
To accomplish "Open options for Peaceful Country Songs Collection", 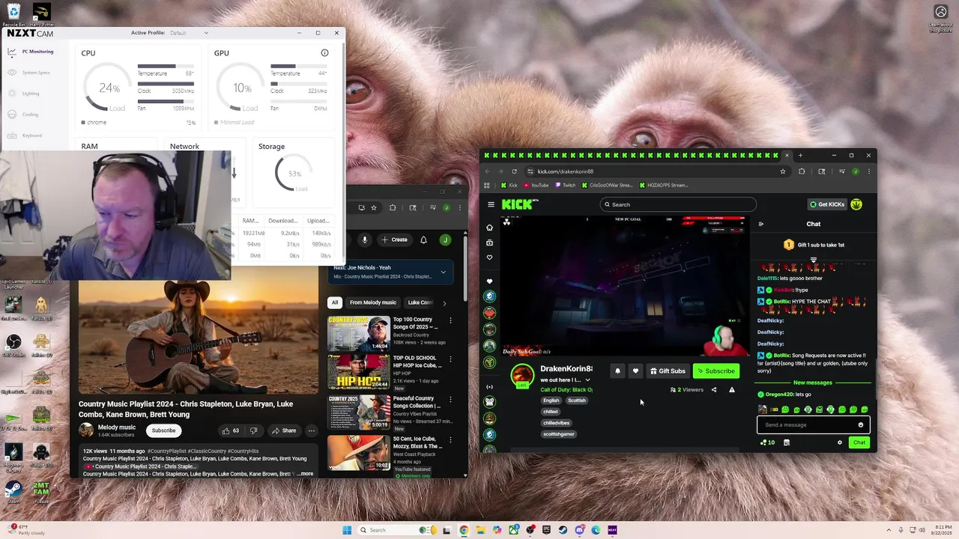I will (x=450, y=399).
